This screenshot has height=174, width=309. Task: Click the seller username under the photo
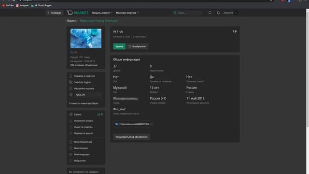click(x=74, y=52)
